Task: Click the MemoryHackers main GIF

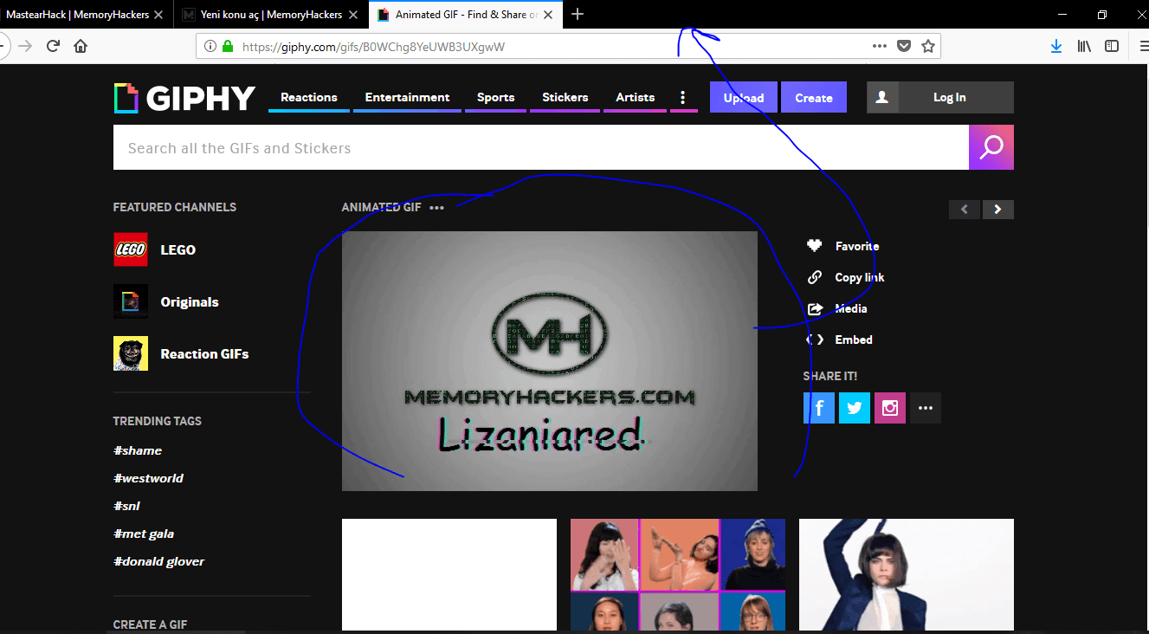Action: coord(550,361)
